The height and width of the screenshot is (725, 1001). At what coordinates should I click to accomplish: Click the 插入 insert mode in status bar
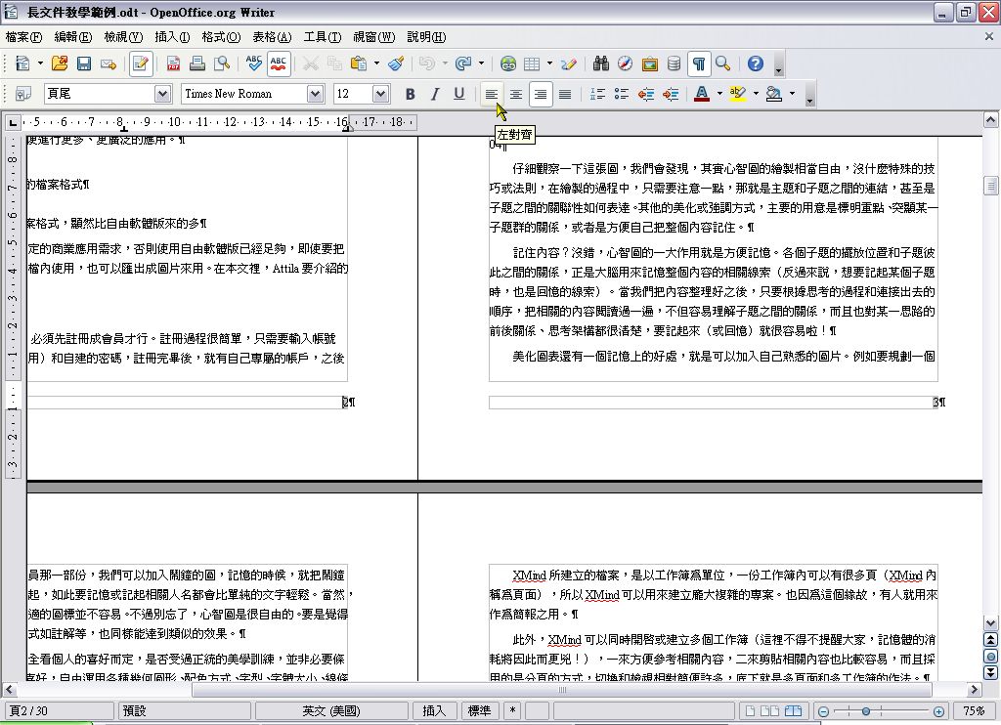433,711
